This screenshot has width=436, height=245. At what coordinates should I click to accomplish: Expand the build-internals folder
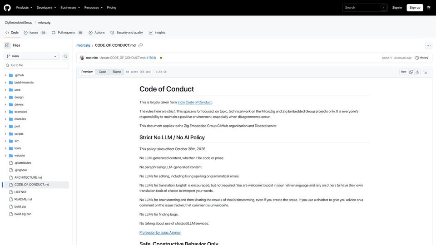(5, 83)
